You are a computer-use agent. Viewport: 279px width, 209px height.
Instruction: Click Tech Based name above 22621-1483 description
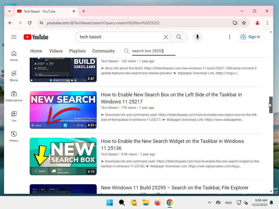coord(109,61)
